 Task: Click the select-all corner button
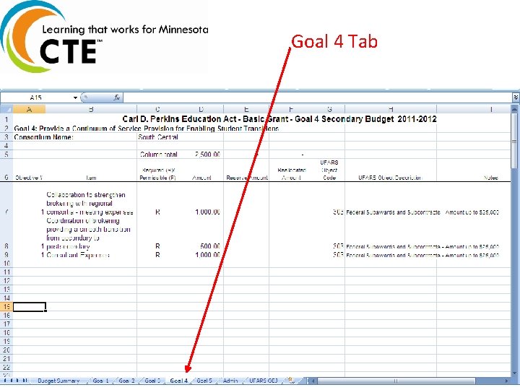[6, 109]
